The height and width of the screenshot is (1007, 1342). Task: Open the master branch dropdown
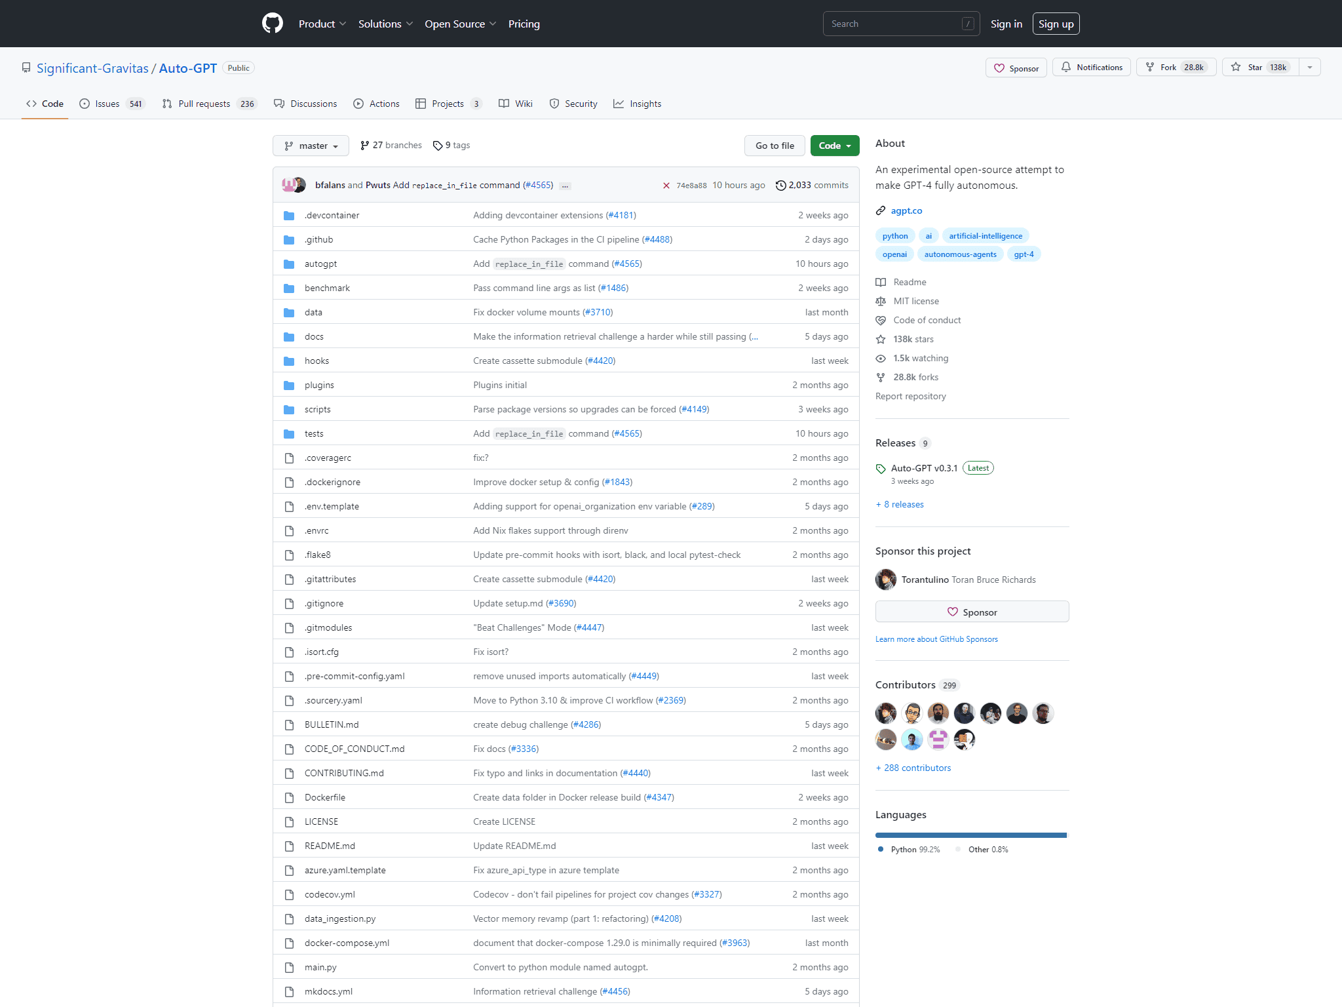(311, 146)
